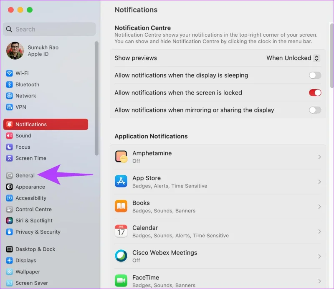Viewport: 334px width, 289px height.
Task: Click the green zoom window button
Action: pyautogui.click(x=30, y=10)
